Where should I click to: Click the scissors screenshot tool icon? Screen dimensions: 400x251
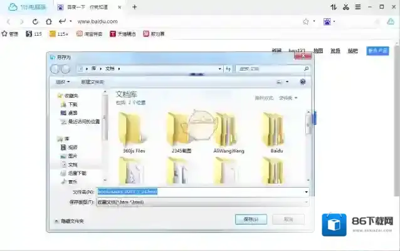pos(346,7)
